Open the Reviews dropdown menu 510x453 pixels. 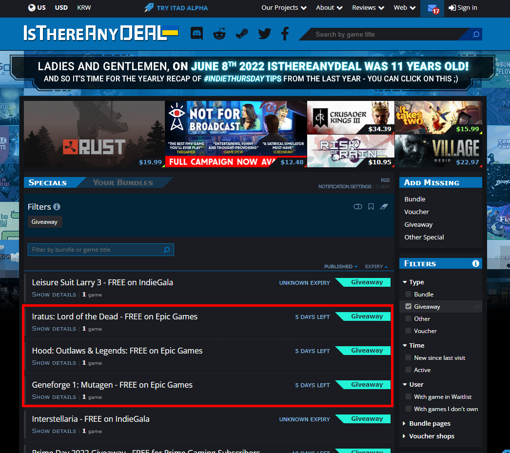click(x=368, y=7)
